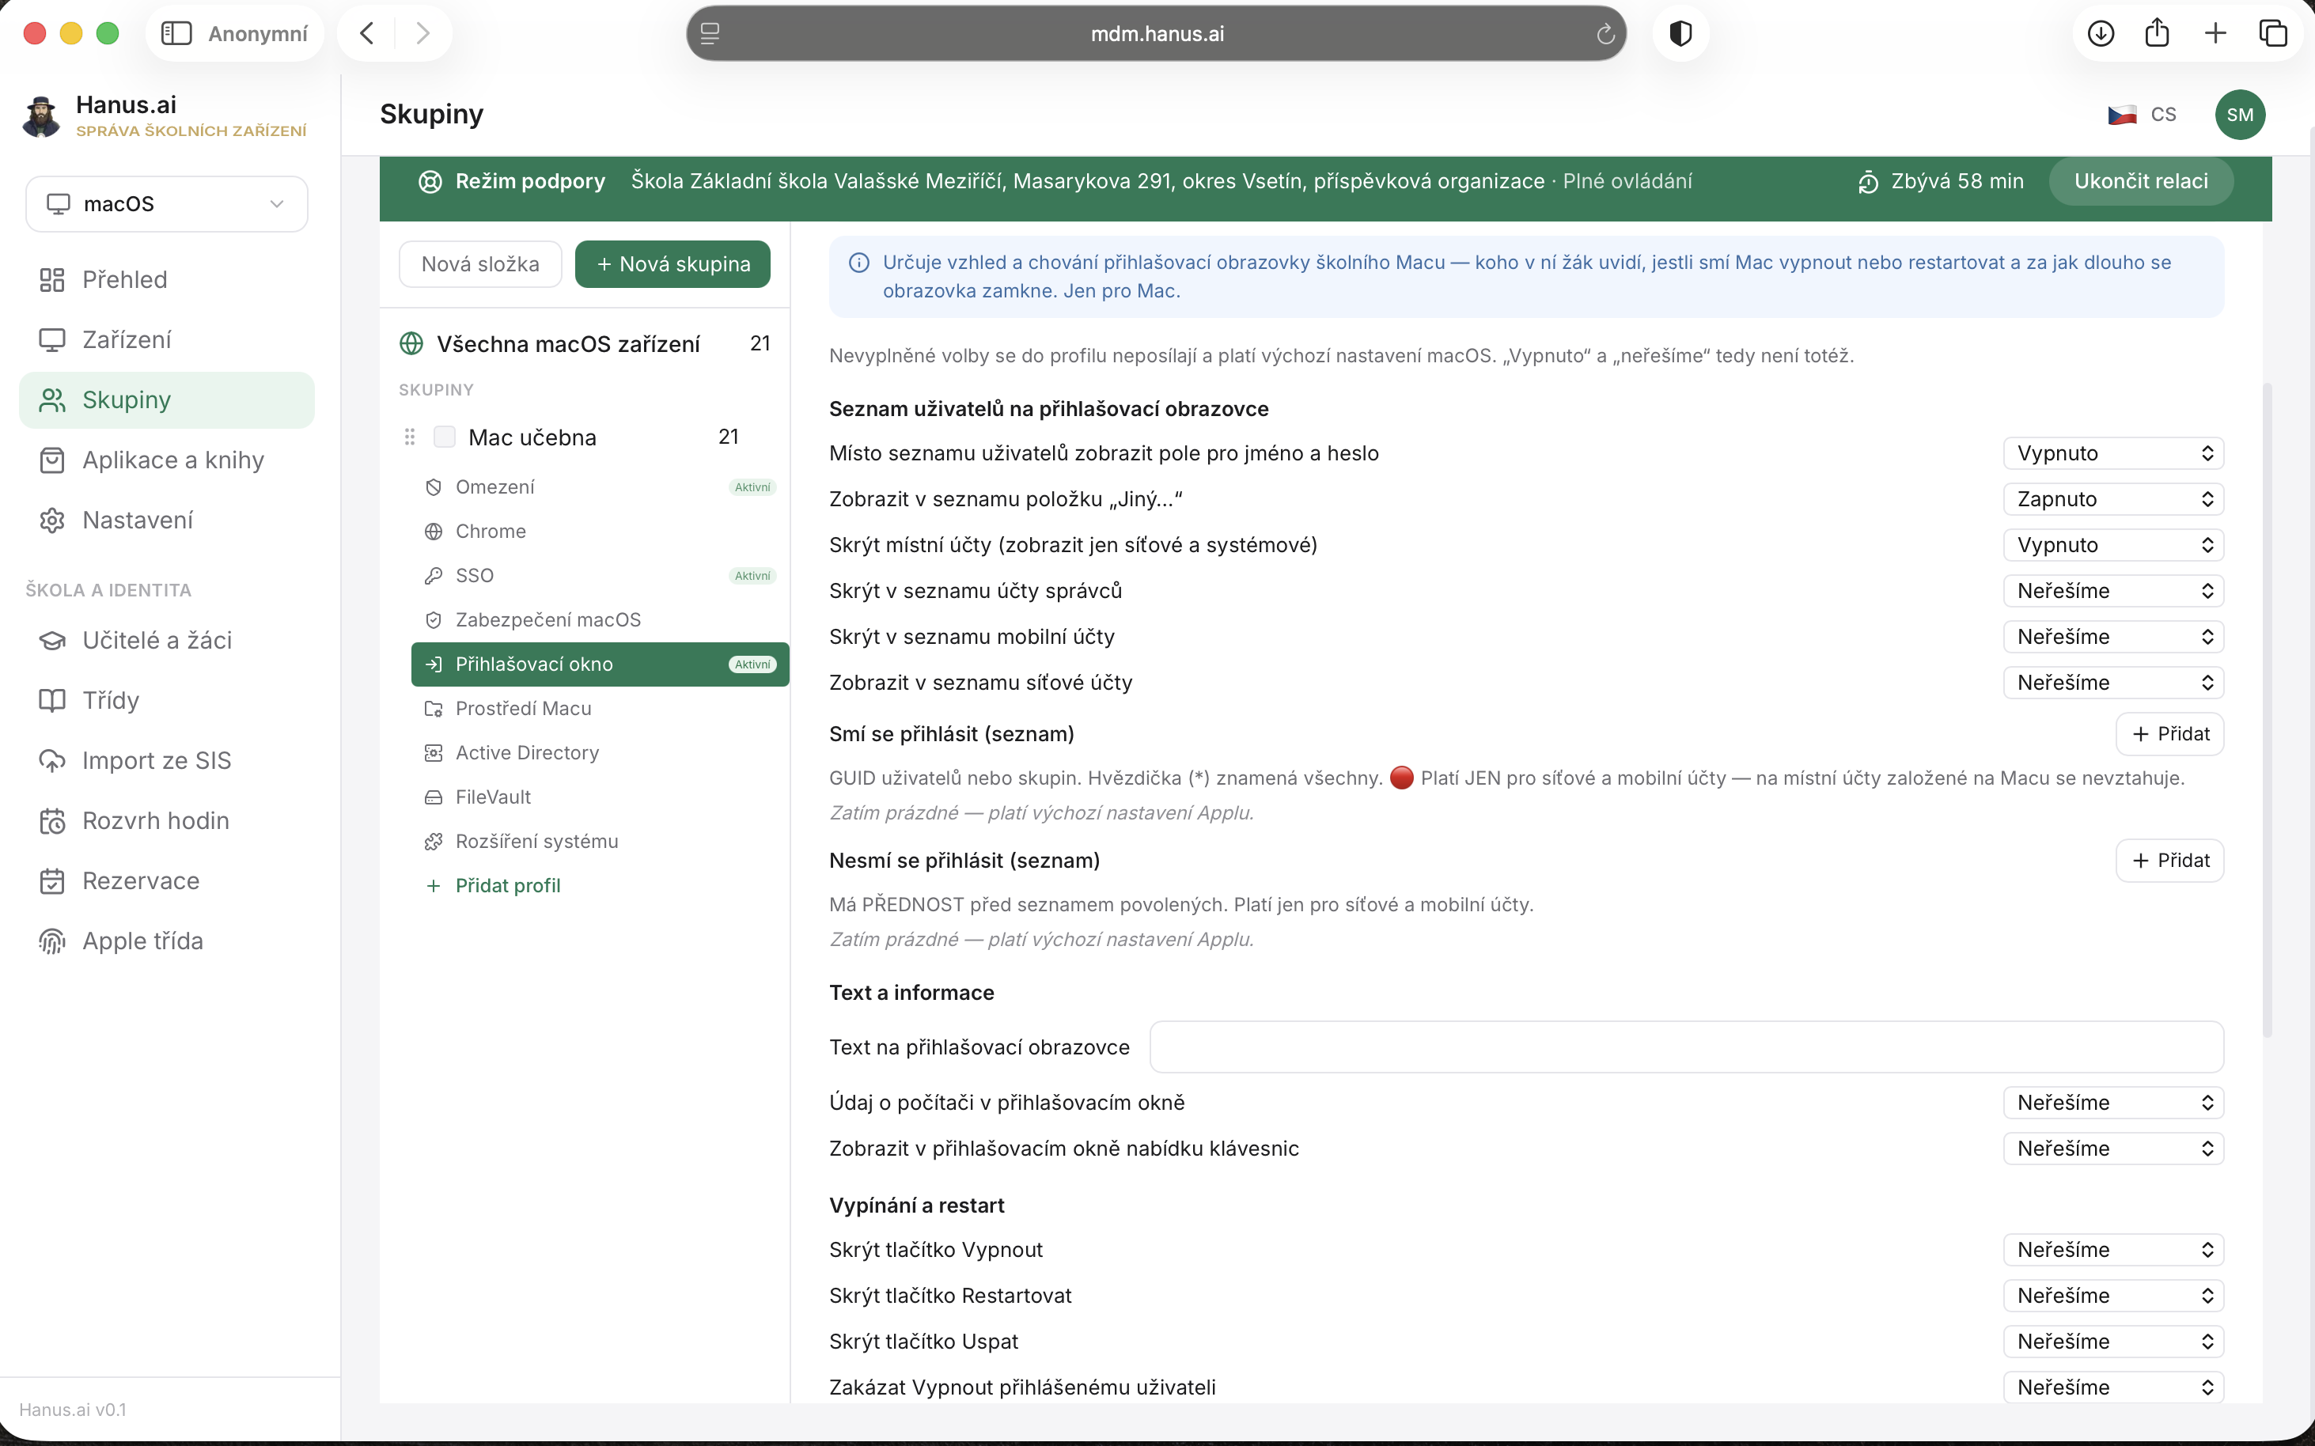The height and width of the screenshot is (1446, 2315).
Task: Click the browser forward arrow
Action: 422,33
